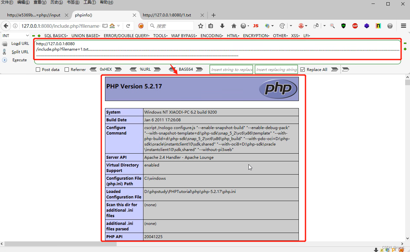Click the arrow right after Replace All
This screenshot has height=252, width=410.
pos(334,69)
